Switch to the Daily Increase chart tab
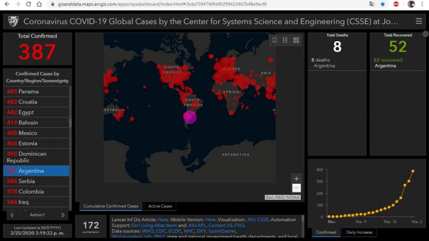The image size is (429, 241). [359, 232]
